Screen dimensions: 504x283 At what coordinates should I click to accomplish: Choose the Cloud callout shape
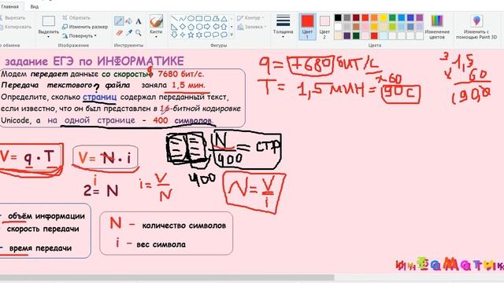click(x=224, y=35)
